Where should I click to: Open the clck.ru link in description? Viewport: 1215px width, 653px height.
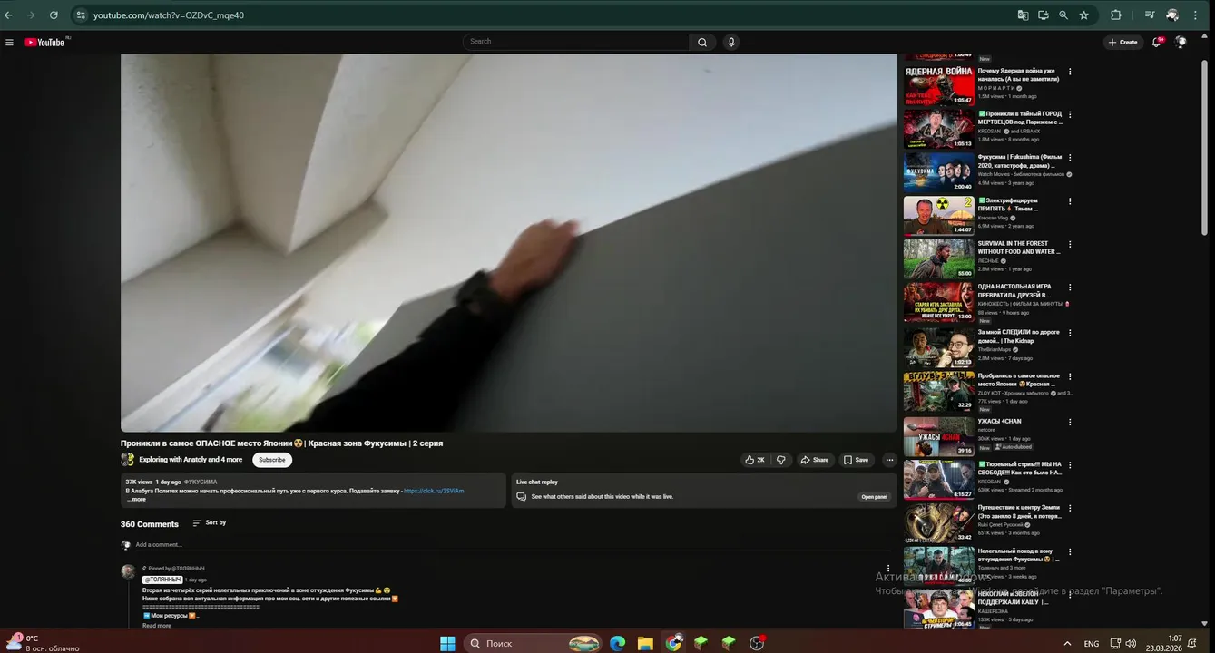click(434, 491)
